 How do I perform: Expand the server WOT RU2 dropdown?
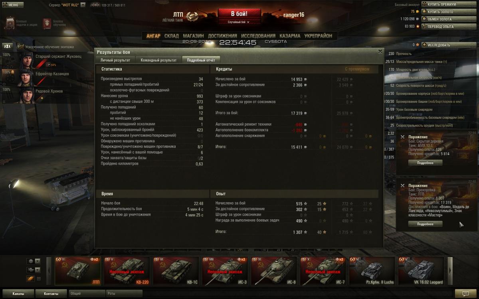click(x=83, y=5)
